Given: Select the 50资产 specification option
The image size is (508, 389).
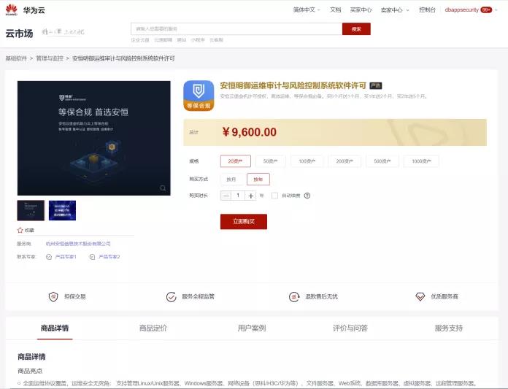Looking at the screenshot, I should pos(269,161).
